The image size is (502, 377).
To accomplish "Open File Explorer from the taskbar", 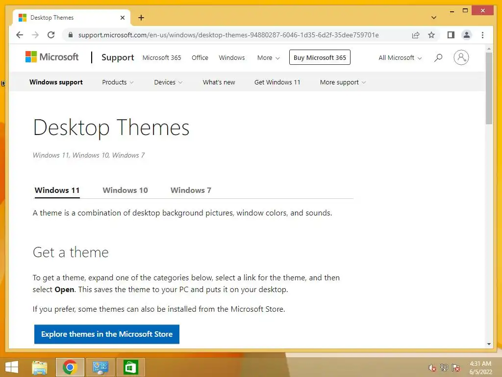I will tap(40, 367).
